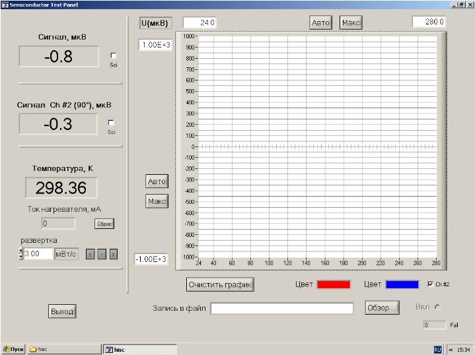The width and height of the screenshot is (475, 355).
Task: Click the Semiconductor Test Panel title icon
Action: point(5,5)
